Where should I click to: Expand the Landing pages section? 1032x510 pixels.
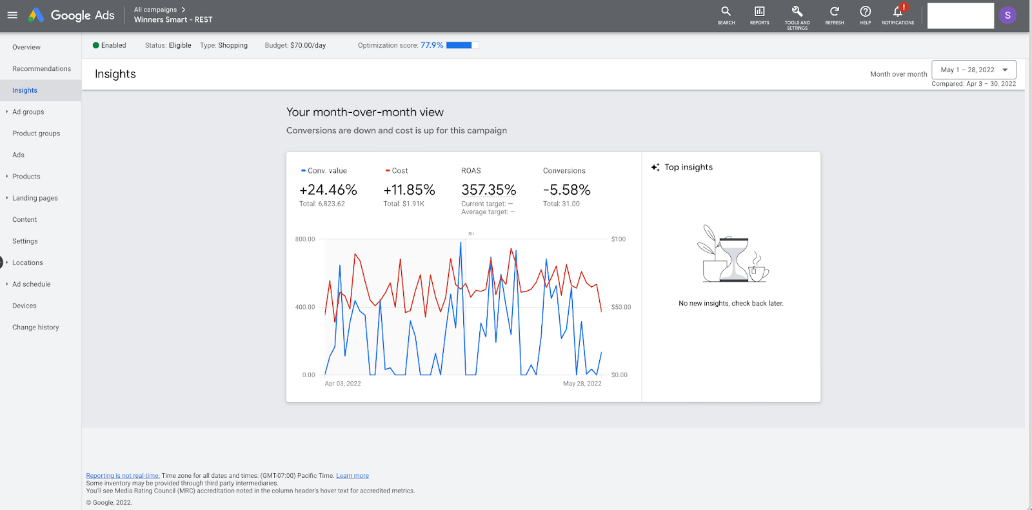pyautogui.click(x=35, y=198)
